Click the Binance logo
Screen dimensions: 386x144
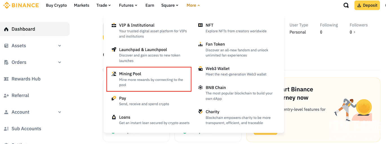click(21, 5)
